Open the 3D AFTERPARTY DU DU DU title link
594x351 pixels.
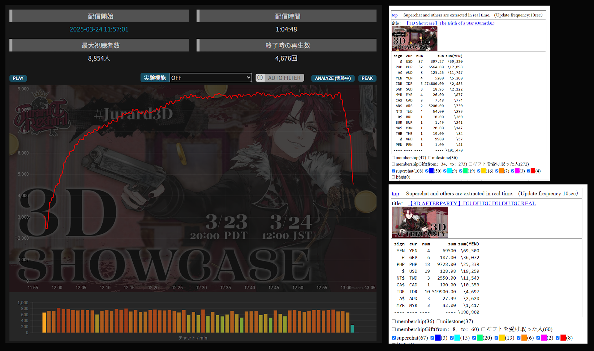click(x=472, y=203)
